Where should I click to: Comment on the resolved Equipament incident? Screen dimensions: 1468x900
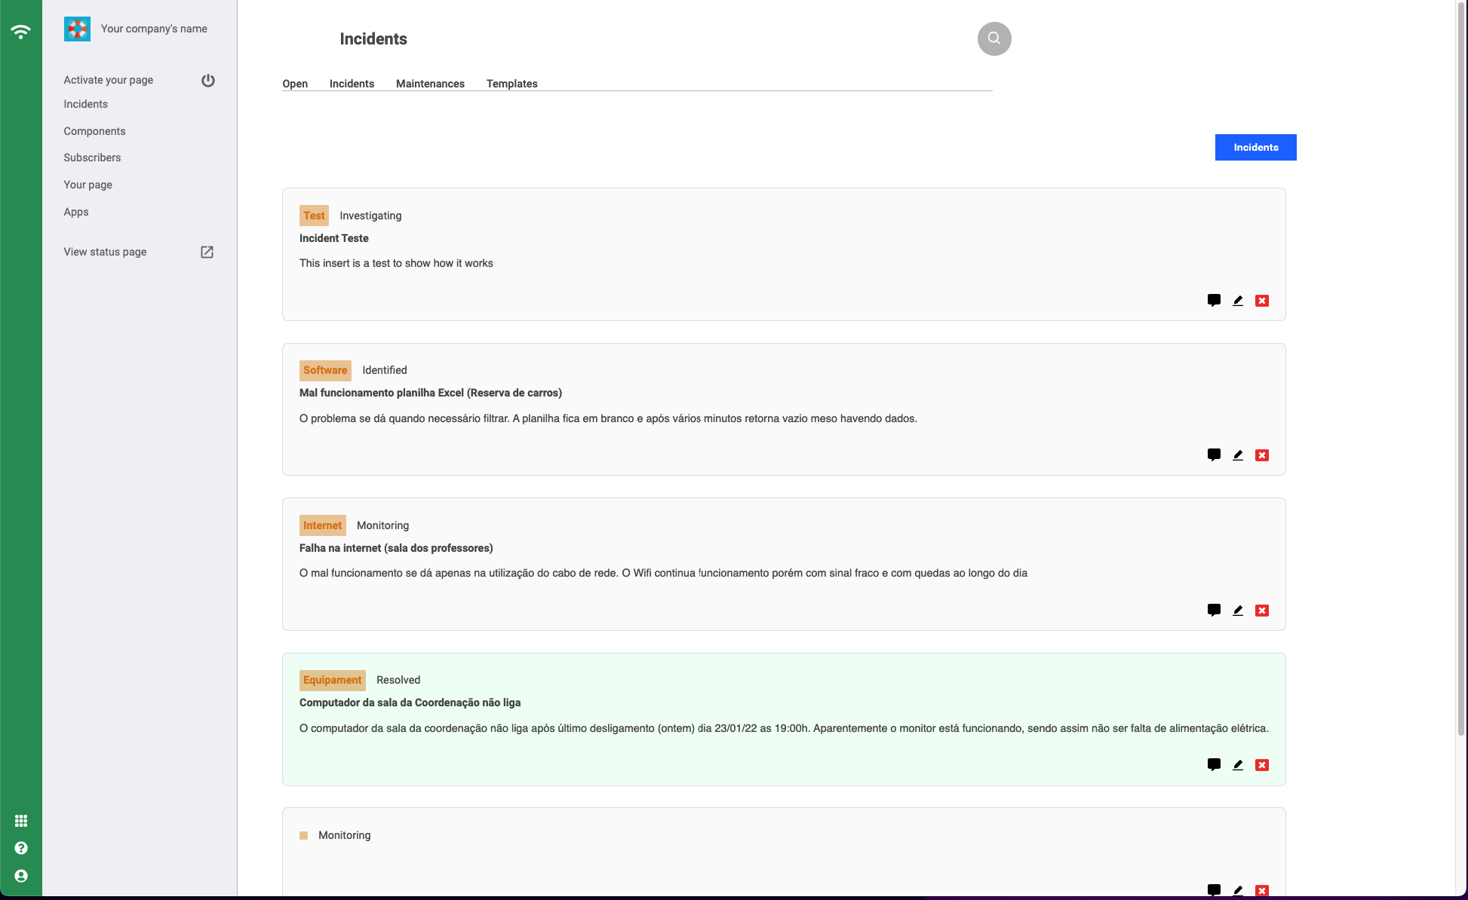pyautogui.click(x=1214, y=764)
